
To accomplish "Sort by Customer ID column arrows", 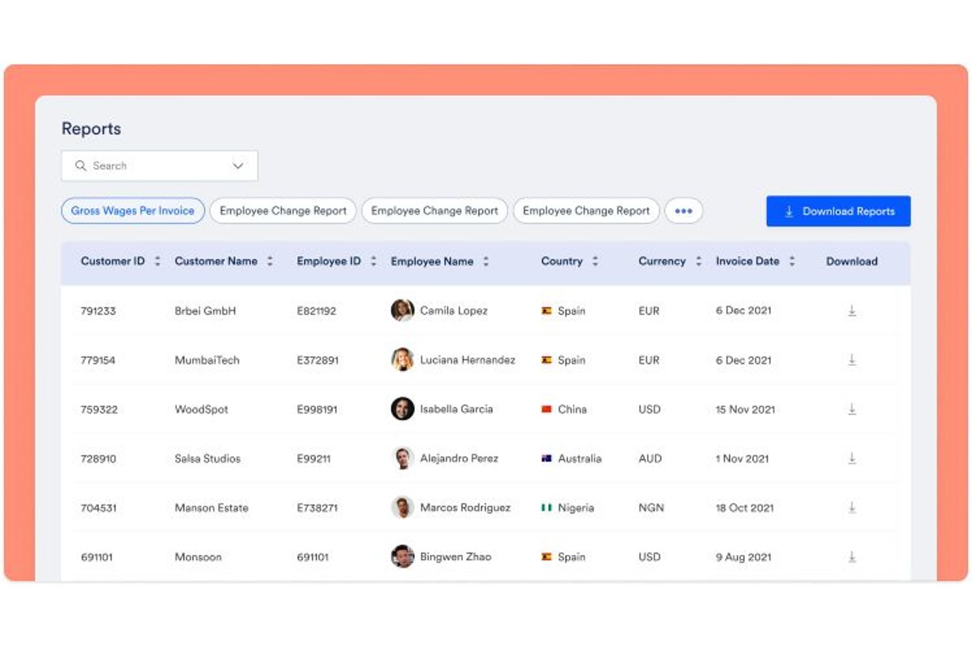I will pos(157,261).
